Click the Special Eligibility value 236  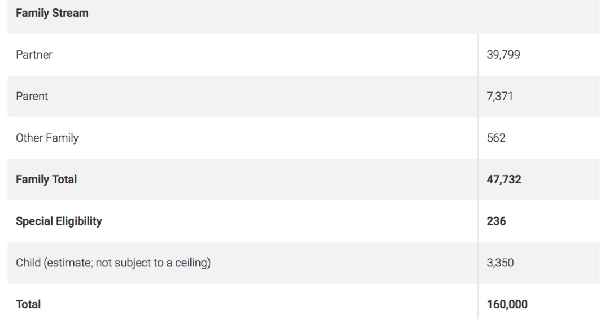coord(495,221)
